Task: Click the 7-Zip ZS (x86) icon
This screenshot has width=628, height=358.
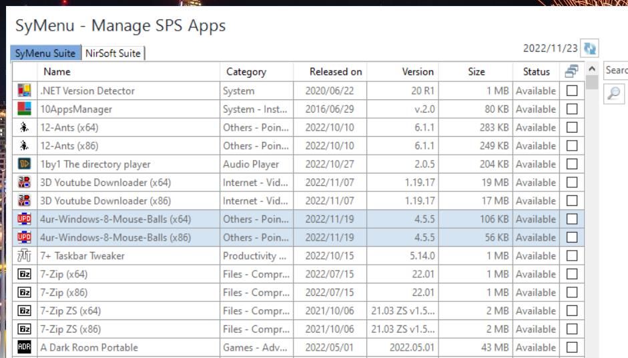Action: (x=25, y=329)
